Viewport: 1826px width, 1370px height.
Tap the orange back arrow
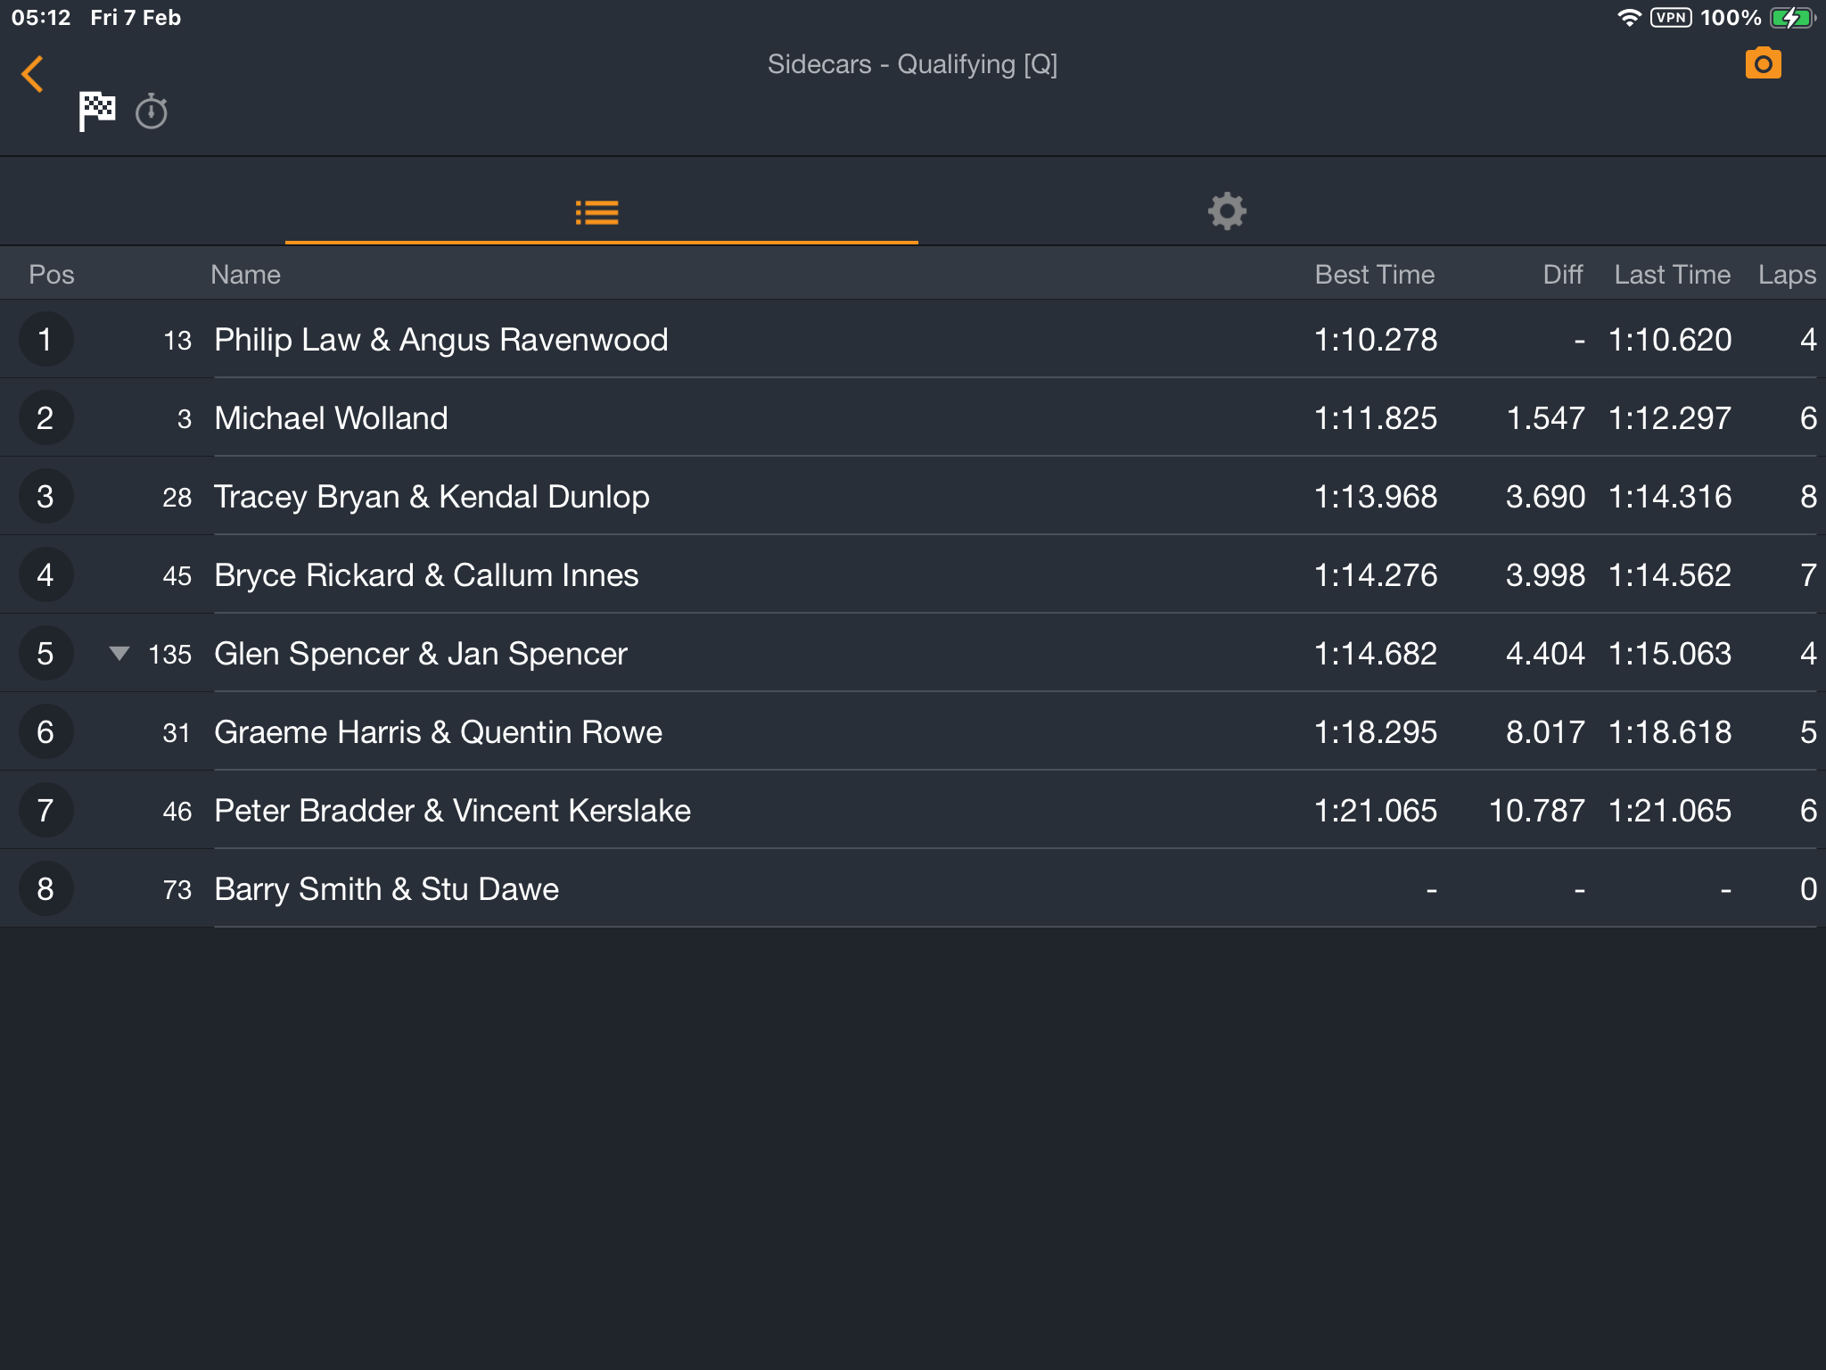click(x=33, y=74)
